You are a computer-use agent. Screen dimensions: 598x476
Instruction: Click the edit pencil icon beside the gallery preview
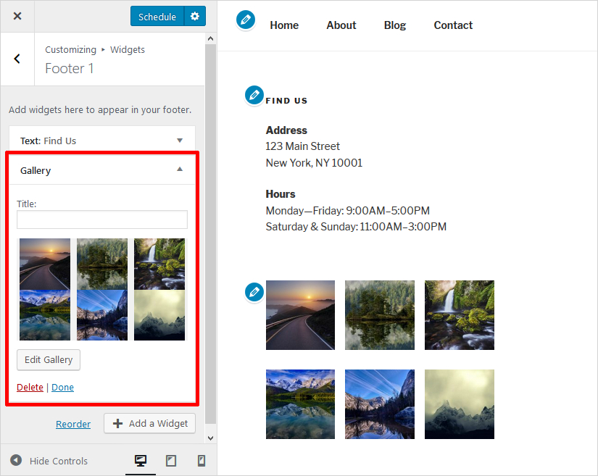coord(254,291)
